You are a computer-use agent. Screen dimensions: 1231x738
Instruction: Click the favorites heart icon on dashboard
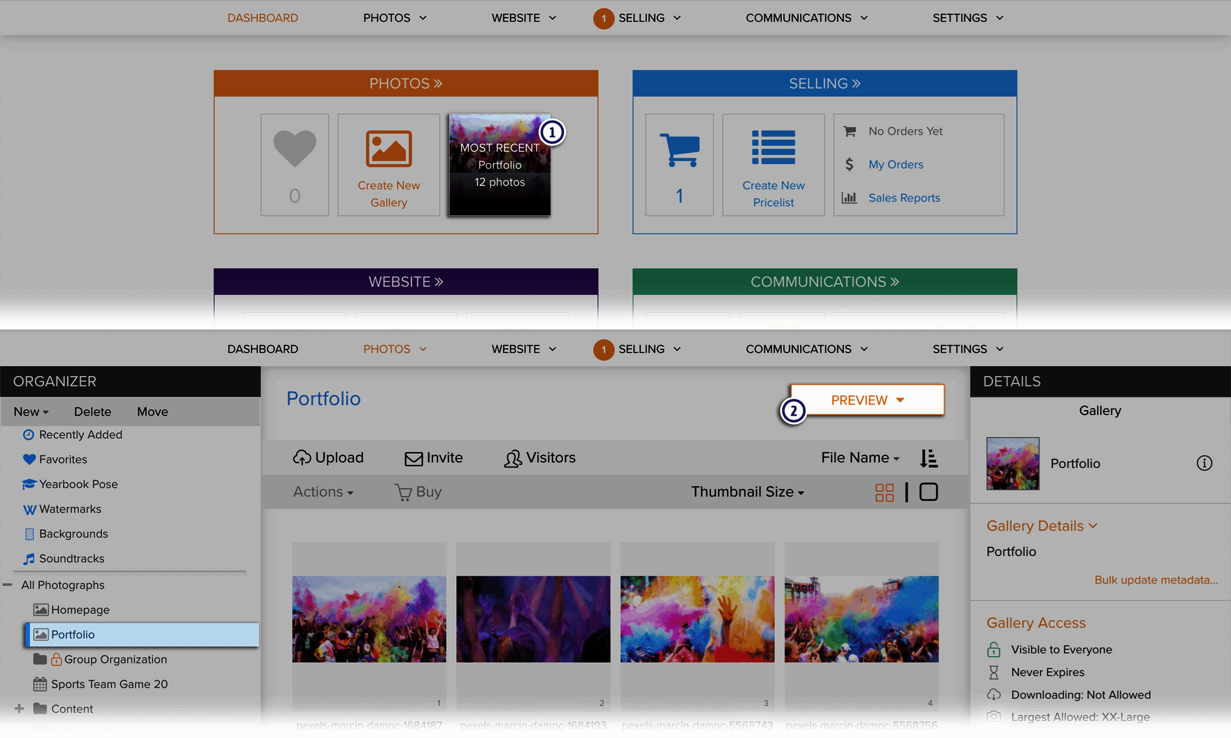tap(294, 148)
